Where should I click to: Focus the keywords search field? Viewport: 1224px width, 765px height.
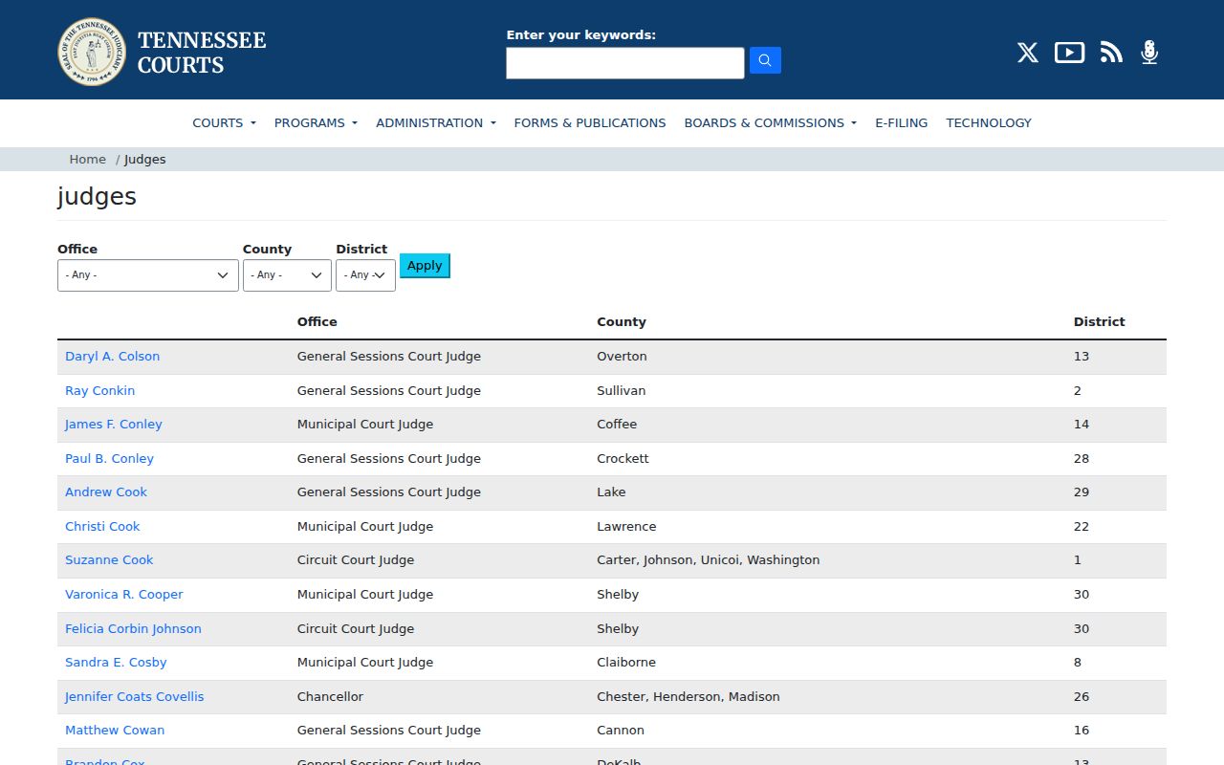(625, 63)
